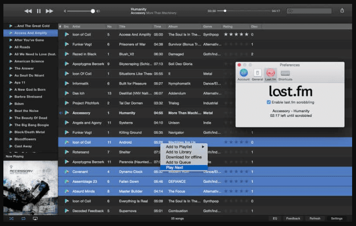The width and height of the screenshot is (356, 226).
Task: Choose Download for offline menu item
Action: (x=184, y=157)
